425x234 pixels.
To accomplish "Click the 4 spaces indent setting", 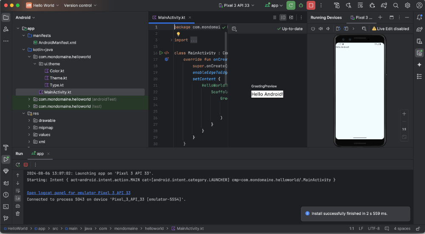I will click(x=402, y=228).
